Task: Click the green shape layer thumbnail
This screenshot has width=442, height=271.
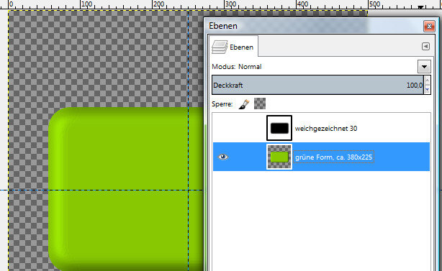Action: pyautogui.click(x=279, y=157)
